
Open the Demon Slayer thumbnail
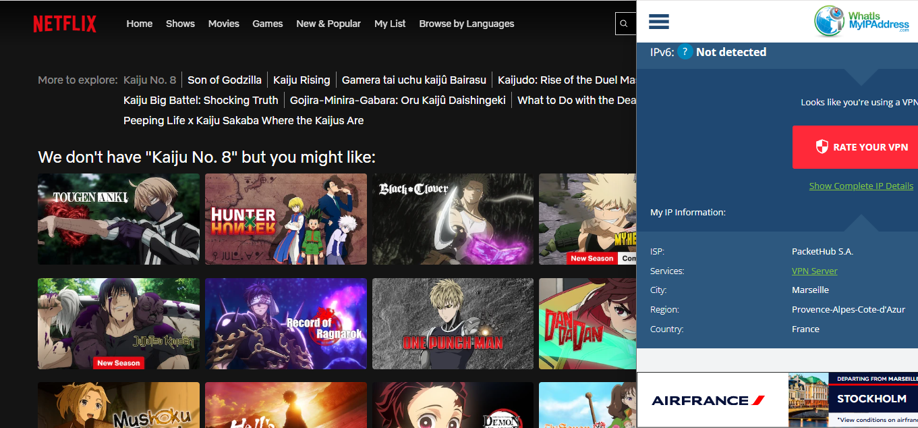pos(453,405)
